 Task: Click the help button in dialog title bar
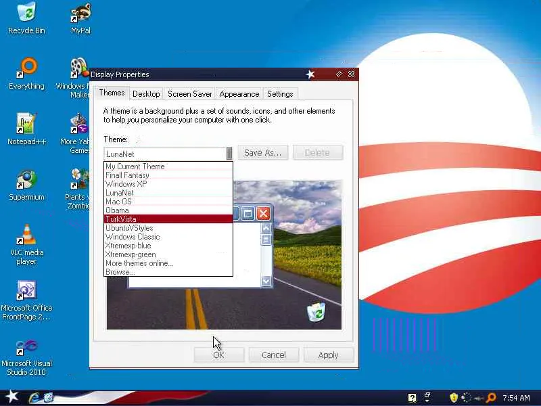coord(339,74)
